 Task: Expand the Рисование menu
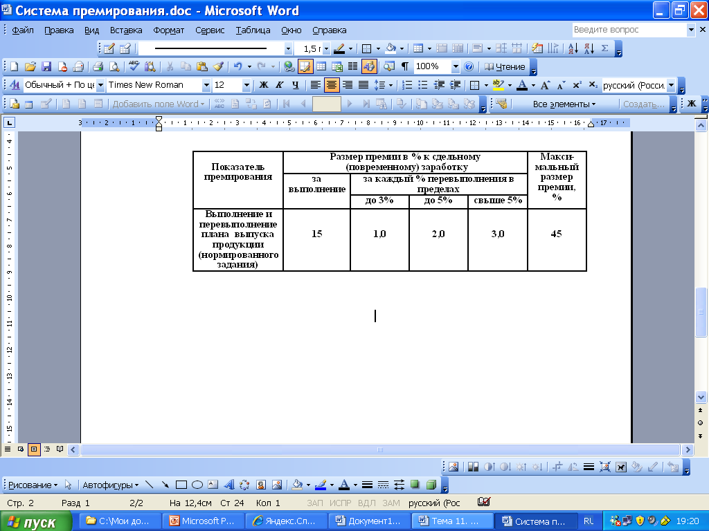click(33, 485)
